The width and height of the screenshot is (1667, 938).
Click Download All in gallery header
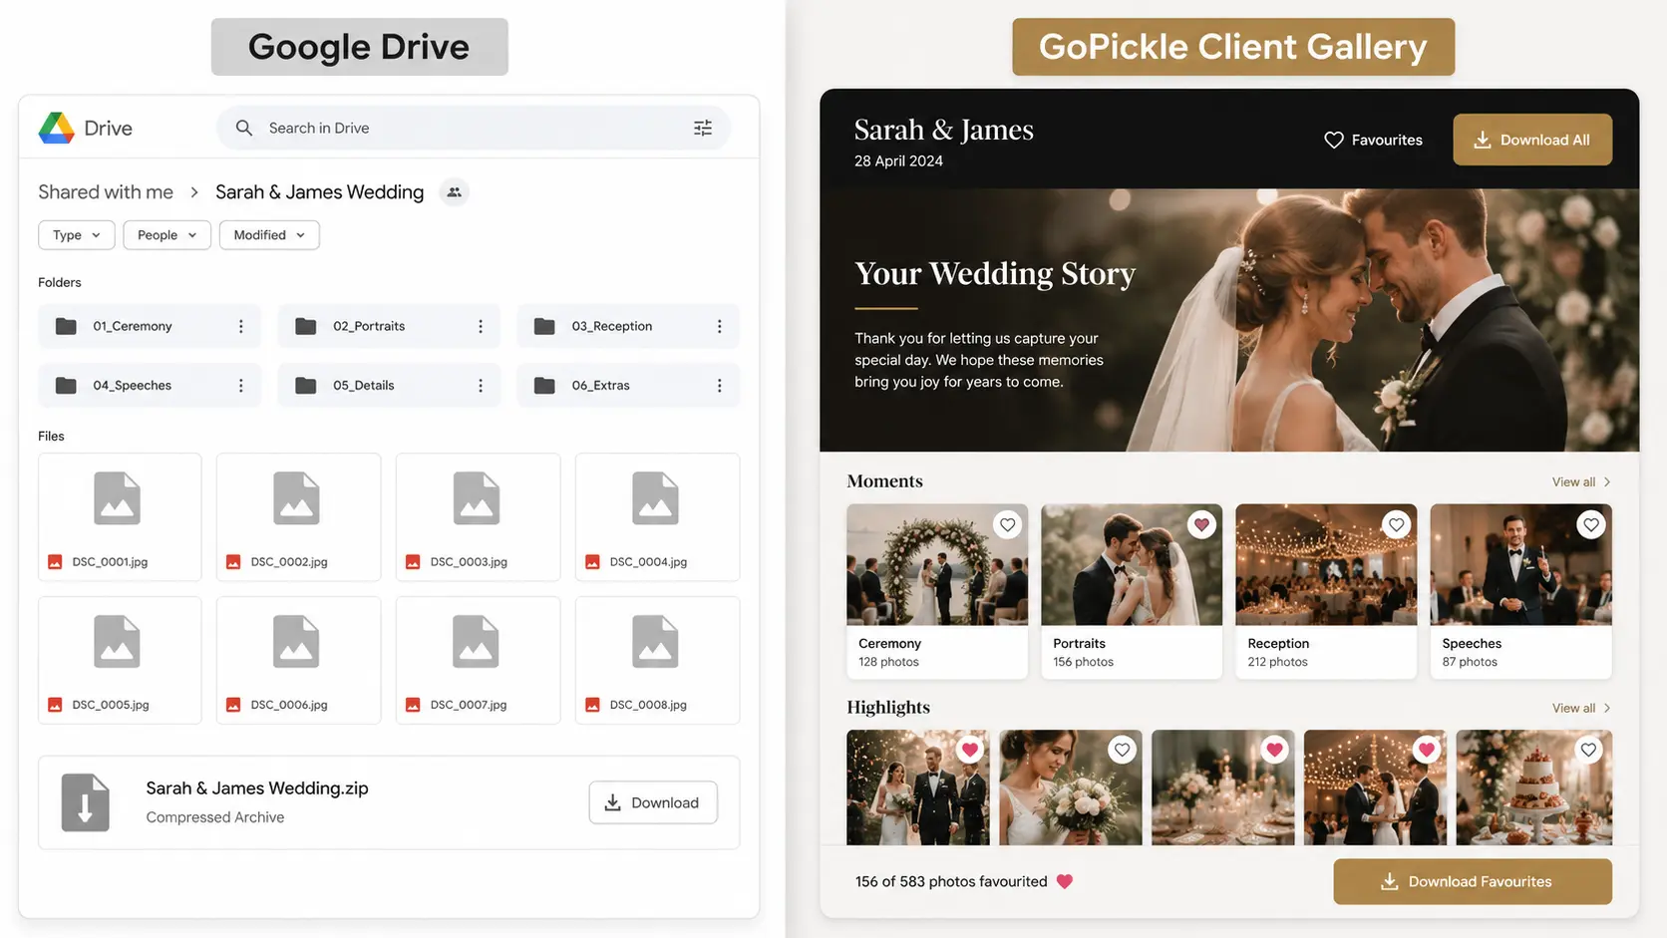pos(1532,140)
